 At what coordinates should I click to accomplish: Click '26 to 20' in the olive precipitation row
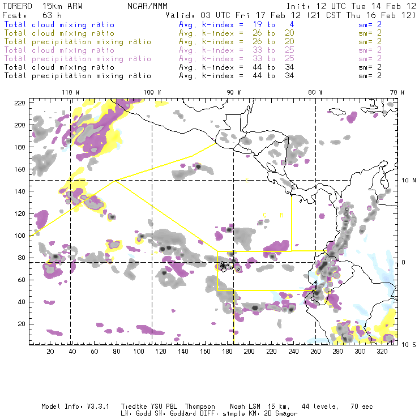273,41
